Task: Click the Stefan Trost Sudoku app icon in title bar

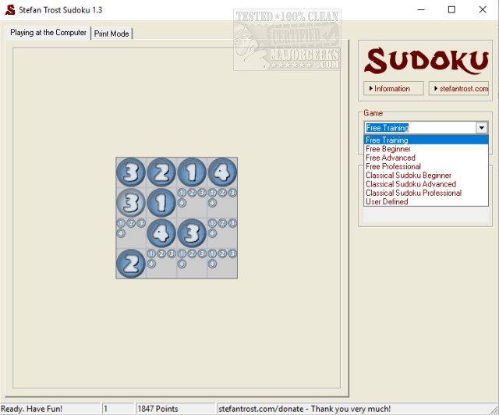Action: (10, 10)
